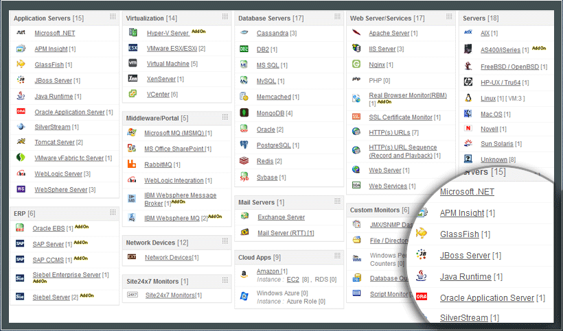Open the Siebel Enterprise Server link
The image size is (563, 331).
tap(67, 275)
